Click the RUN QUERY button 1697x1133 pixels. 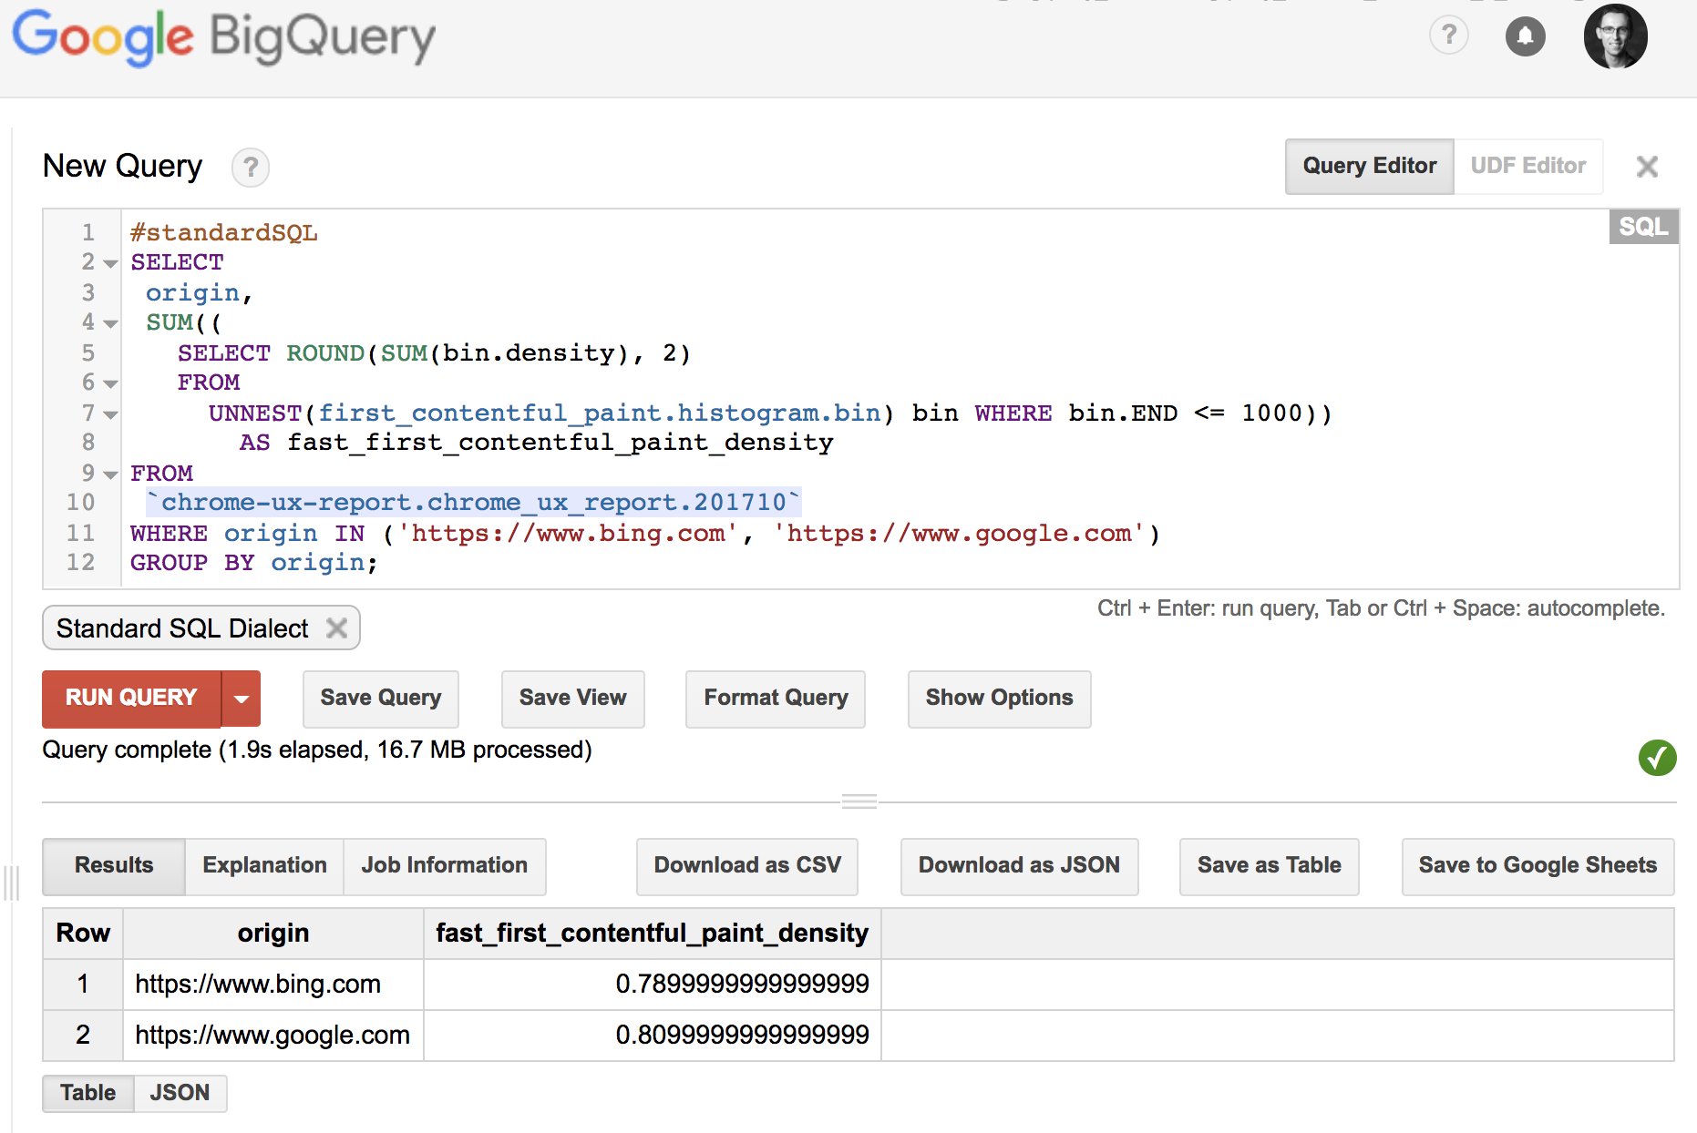[x=131, y=699]
